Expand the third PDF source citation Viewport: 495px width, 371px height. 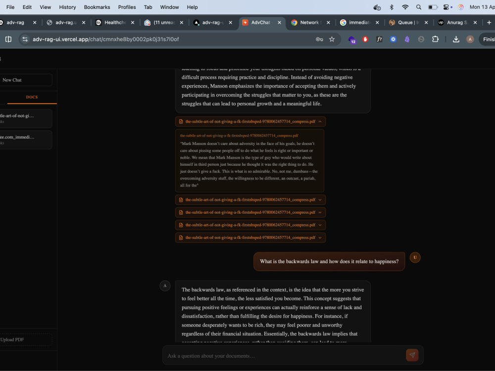[x=250, y=212]
